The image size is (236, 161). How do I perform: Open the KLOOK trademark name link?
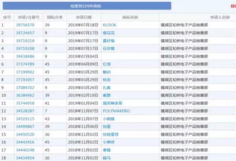(x=110, y=25)
